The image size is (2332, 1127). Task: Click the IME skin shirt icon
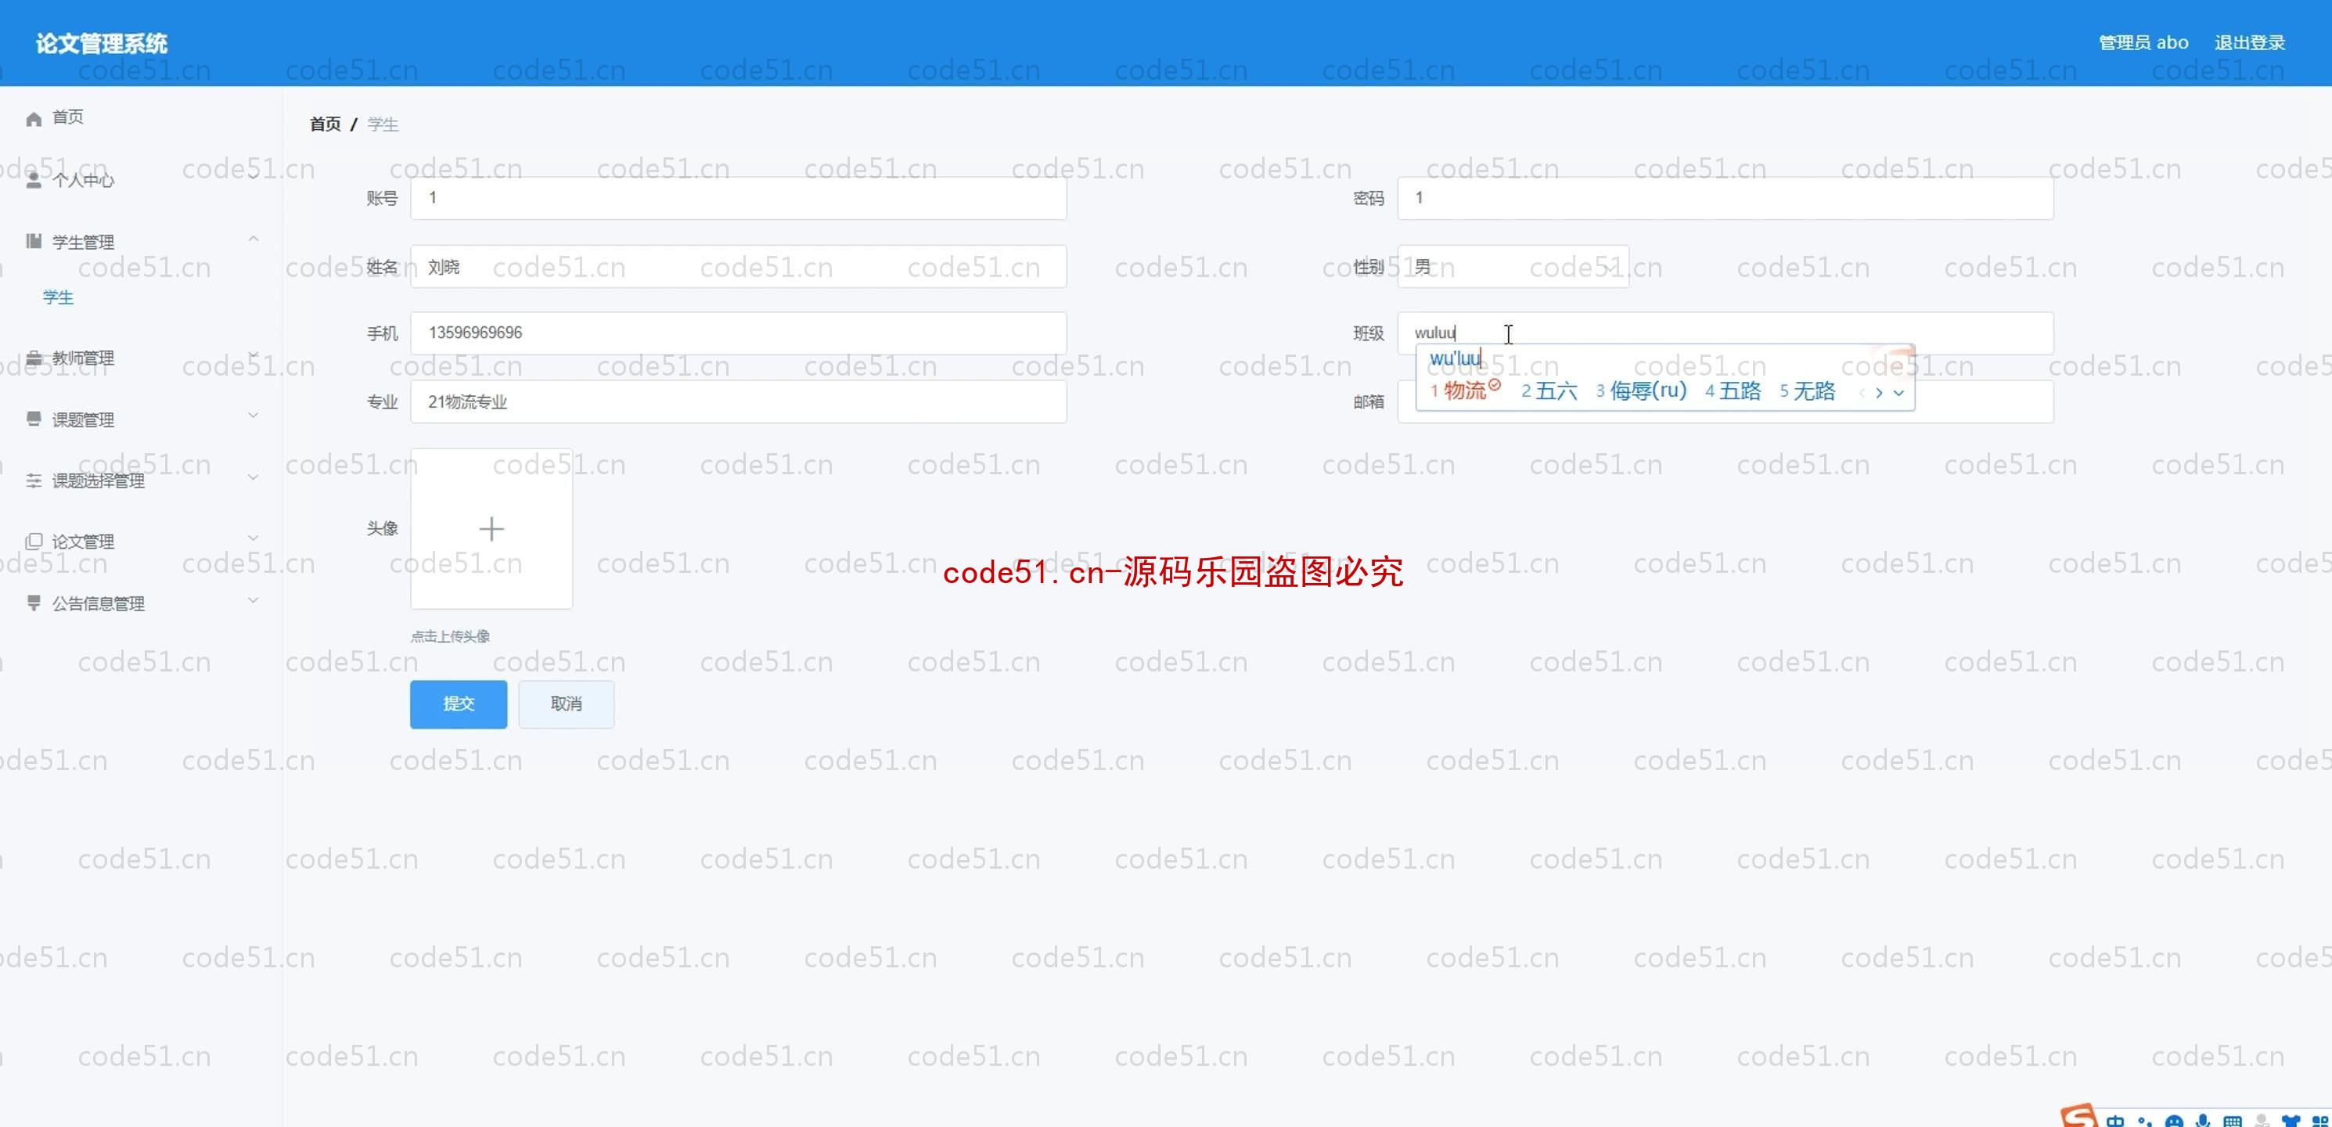coord(2291,1122)
